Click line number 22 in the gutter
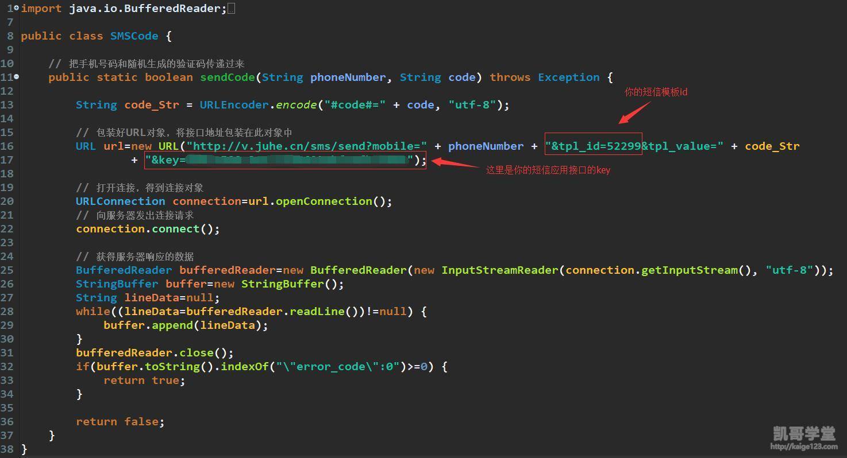The height and width of the screenshot is (458, 847). 7,229
